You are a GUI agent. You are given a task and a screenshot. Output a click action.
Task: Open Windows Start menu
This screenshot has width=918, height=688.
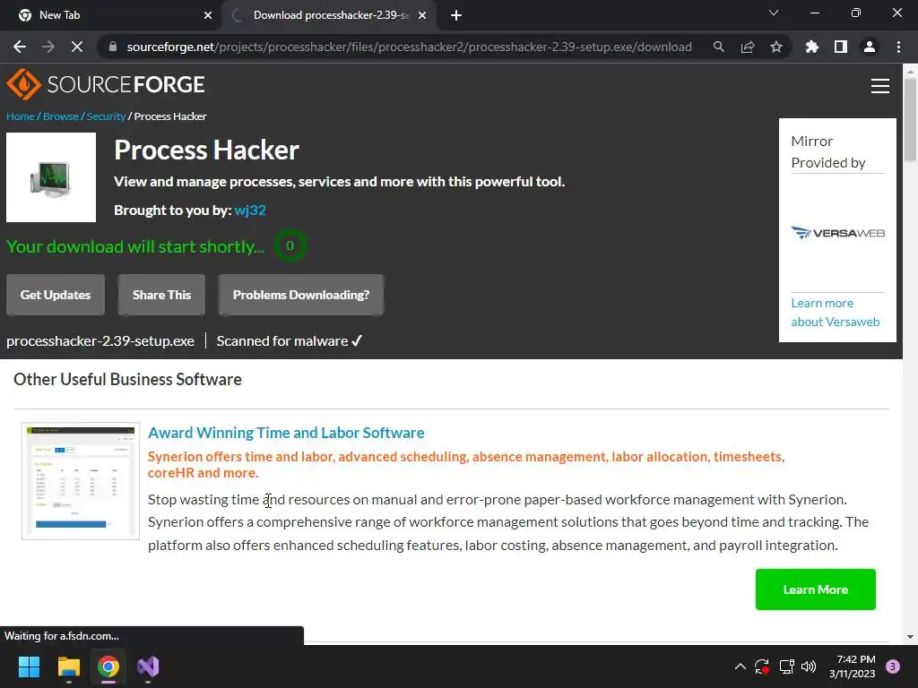[29, 666]
